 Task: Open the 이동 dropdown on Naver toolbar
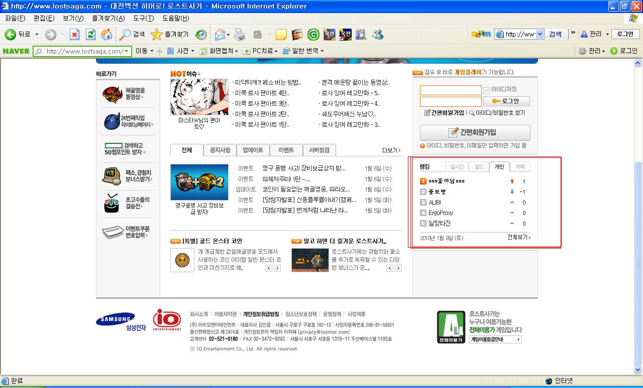click(x=145, y=51)
